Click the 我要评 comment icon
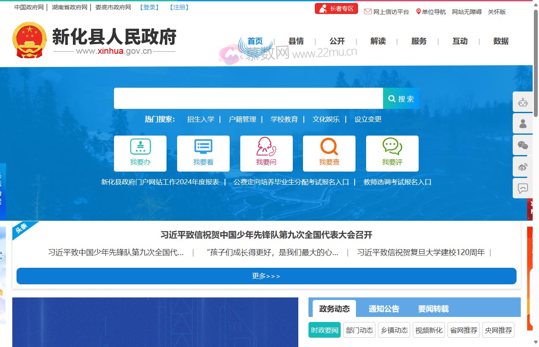 (392, 153)
